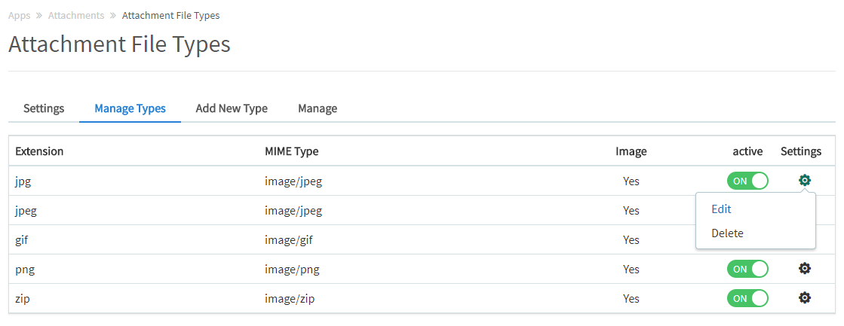Choose Edit from the gear dropdown menu
The height and width of the screenshot is (326, 844).
coord(721,209)
